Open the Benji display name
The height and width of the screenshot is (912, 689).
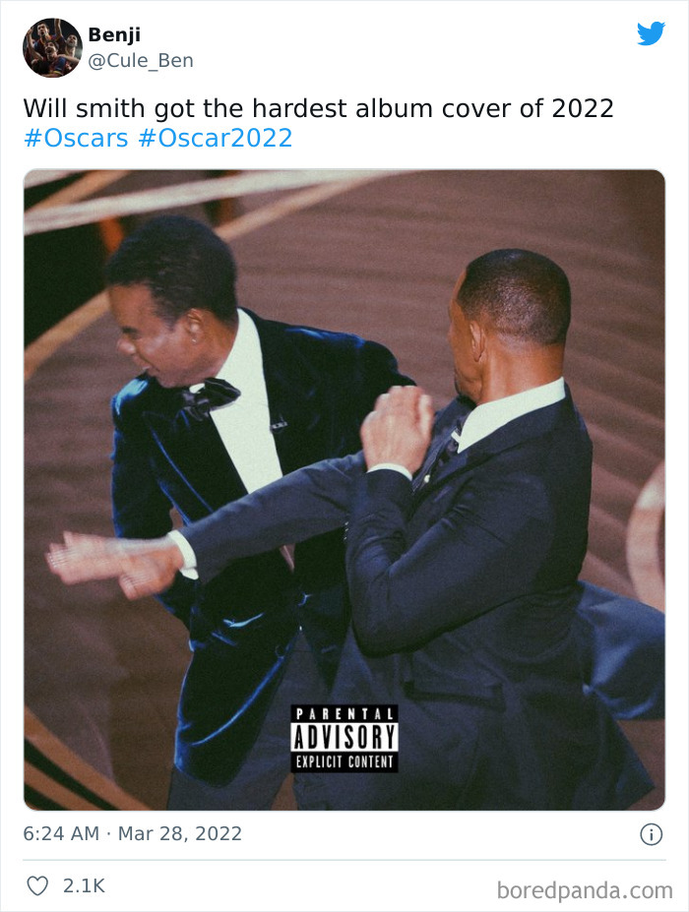(114, 34)
